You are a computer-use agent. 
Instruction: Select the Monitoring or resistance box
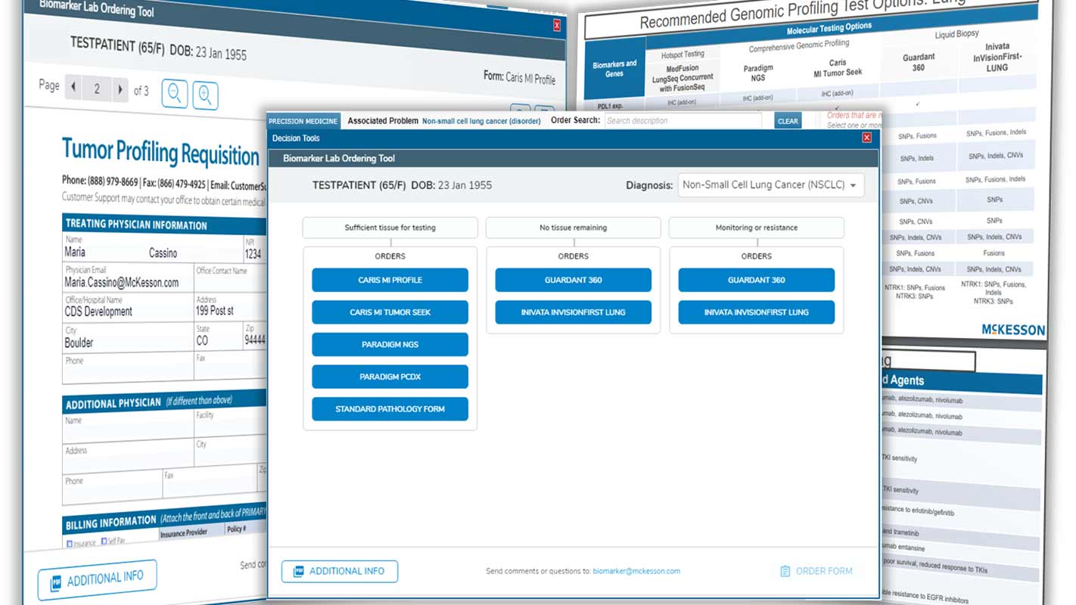pyautogui.click(x=757, y=228)
